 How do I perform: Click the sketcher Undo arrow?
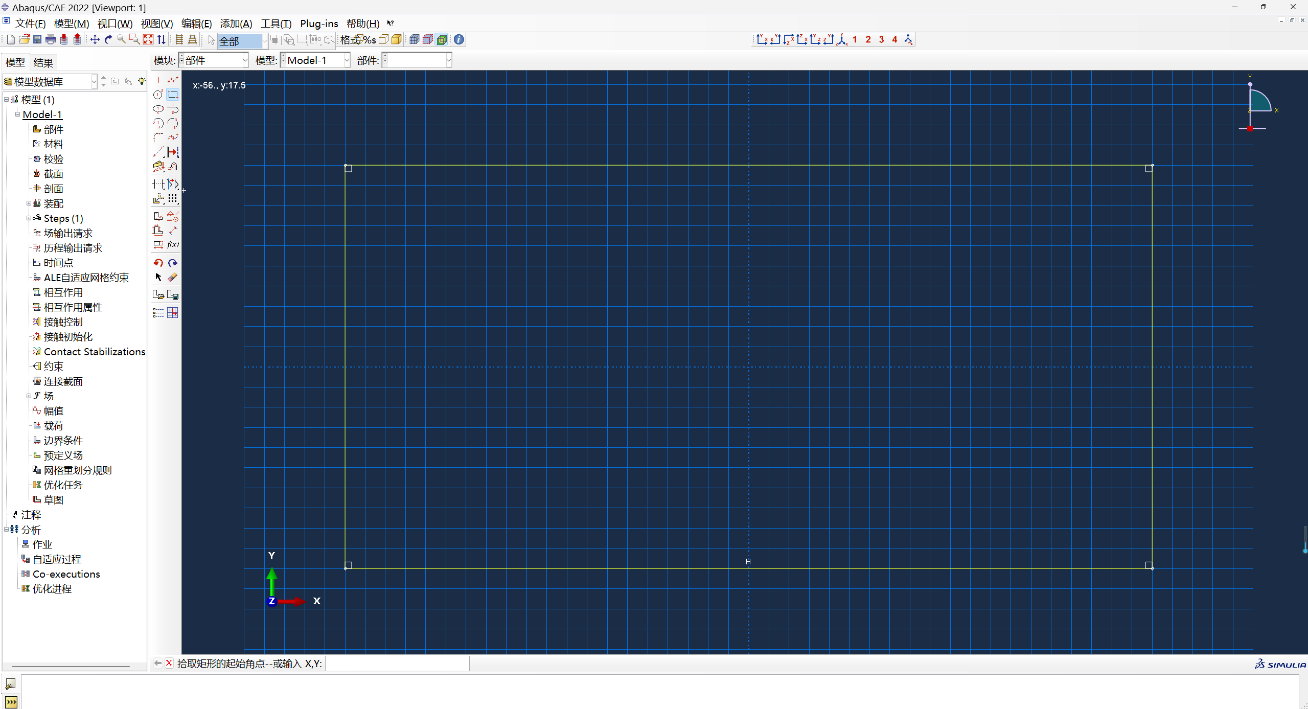(158, 263)
